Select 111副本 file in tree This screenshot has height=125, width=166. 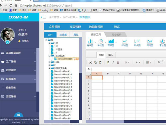(58, 49)
